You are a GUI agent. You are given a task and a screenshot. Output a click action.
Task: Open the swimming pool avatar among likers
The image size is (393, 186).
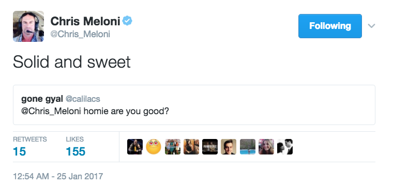(x=248, y=147)
